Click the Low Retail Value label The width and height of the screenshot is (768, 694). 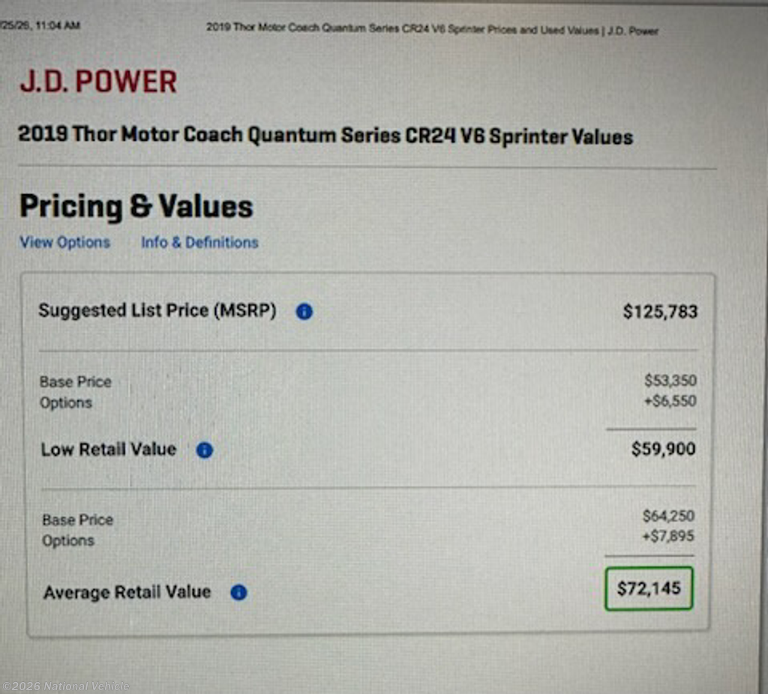pyautogui.click(x=108, y=450)
